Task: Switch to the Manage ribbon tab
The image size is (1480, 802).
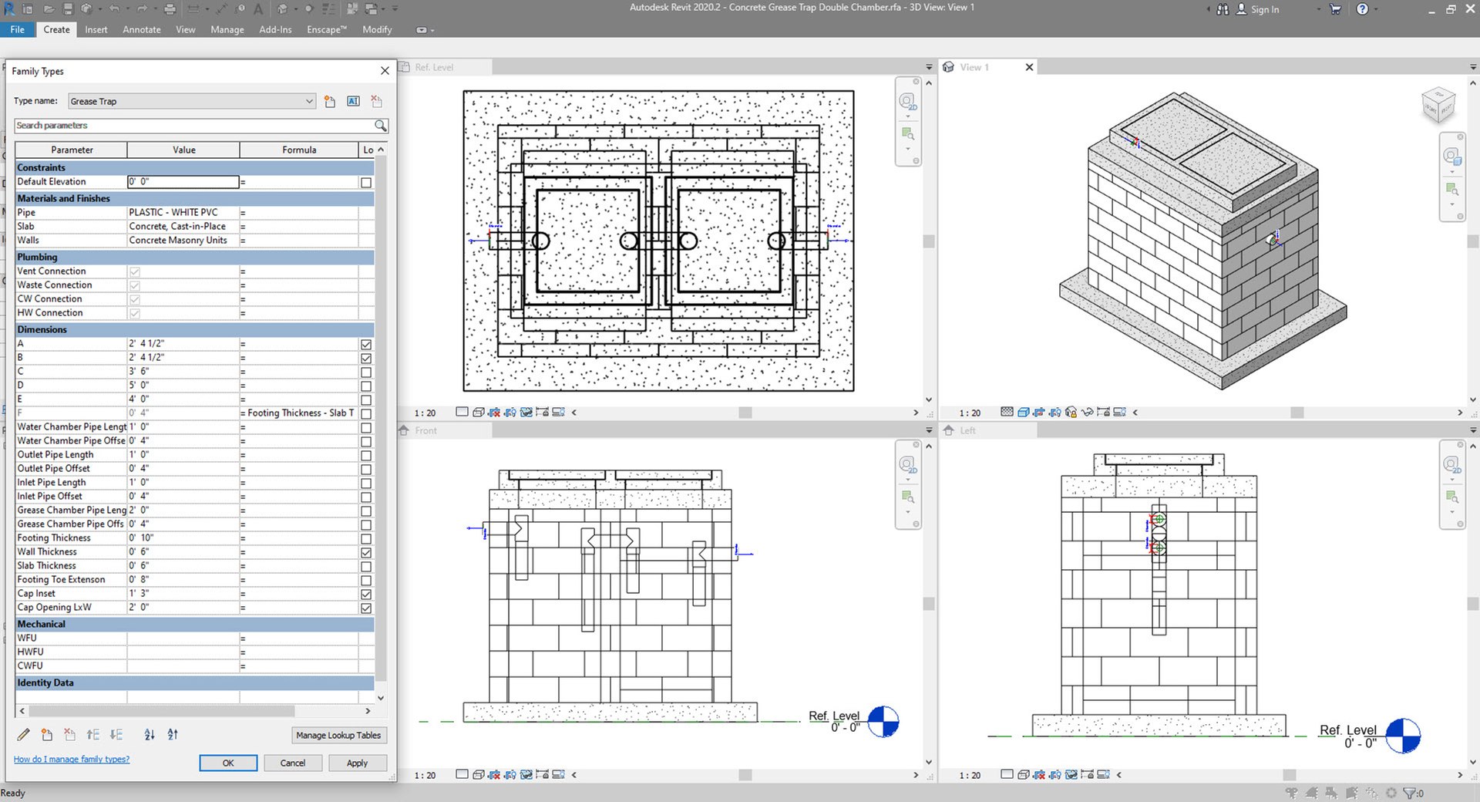Action: pyautogui.click(x=227, y=29)
